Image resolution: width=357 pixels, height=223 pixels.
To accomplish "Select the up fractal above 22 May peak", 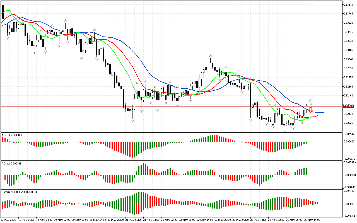I will point(211,56).
